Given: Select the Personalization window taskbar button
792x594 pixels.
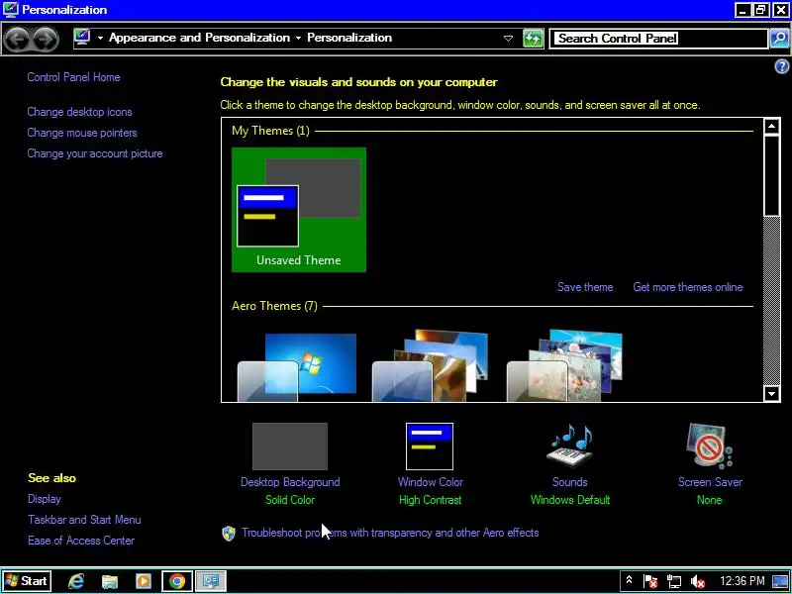Looking at the screenshot, I should coord(211,581).
